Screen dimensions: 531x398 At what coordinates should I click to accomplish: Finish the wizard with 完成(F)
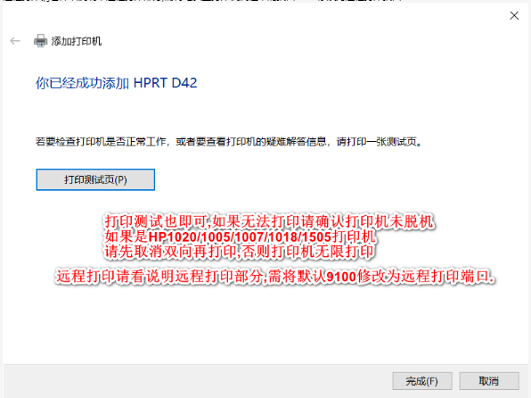(x=422, y=381)
